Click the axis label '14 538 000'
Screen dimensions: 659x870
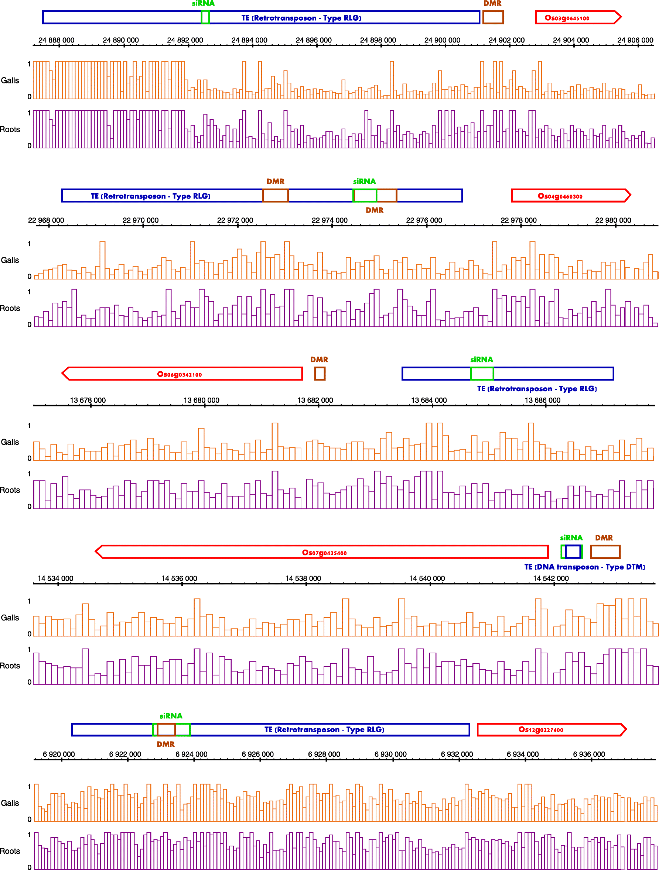coord(303,578)
